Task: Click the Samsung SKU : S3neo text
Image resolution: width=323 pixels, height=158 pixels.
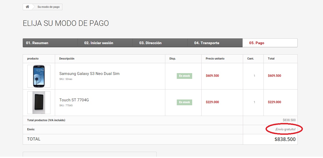Action: [x=66, y=79]
